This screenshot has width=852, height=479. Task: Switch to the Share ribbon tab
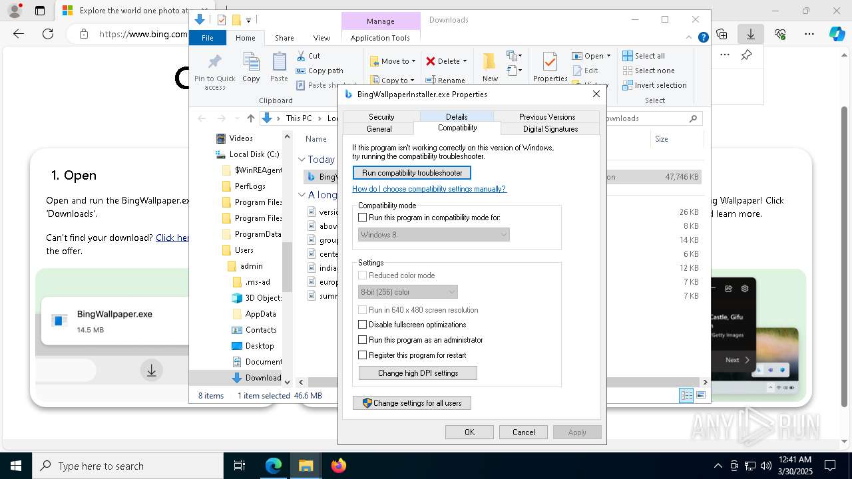click(x=284, y=38)
